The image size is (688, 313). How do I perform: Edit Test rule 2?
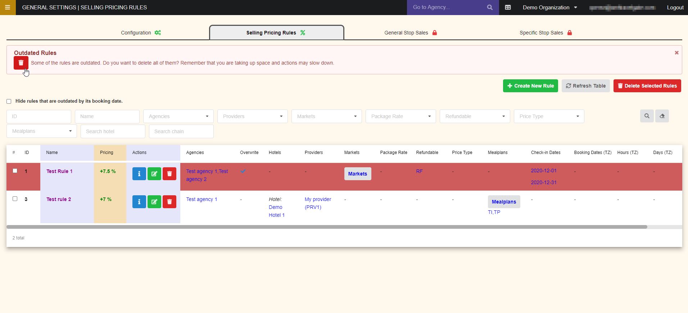click(x=154, y=202)
